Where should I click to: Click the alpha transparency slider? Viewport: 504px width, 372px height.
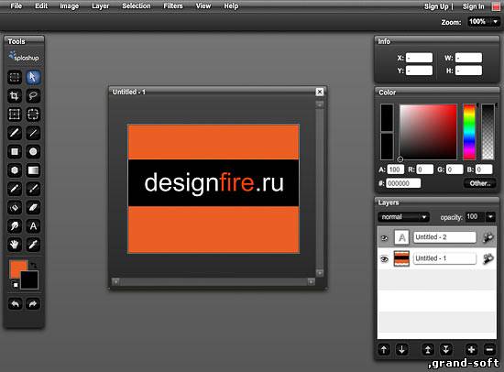(x=488, y=132)
